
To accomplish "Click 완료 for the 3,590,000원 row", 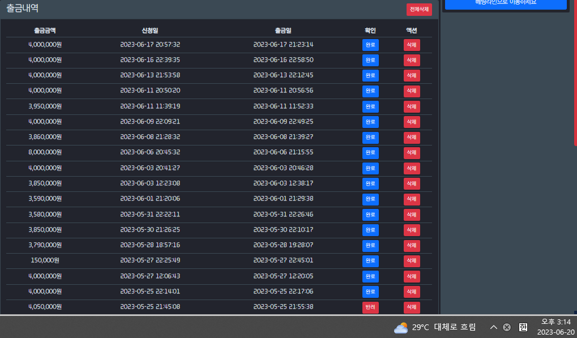I will click(370, 199).
